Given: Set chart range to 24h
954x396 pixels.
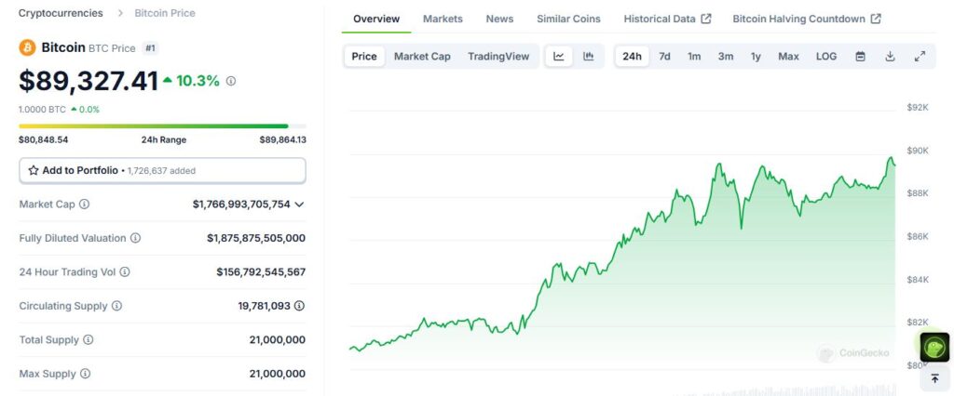Looking at the screenshot, I should pos(633,57).
